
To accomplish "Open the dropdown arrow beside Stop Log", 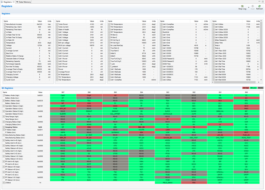I will pos(248,7).
